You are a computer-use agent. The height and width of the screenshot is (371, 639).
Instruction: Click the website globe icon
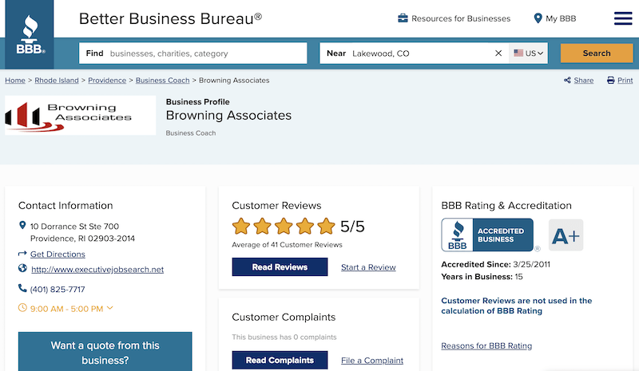(22, 268)
